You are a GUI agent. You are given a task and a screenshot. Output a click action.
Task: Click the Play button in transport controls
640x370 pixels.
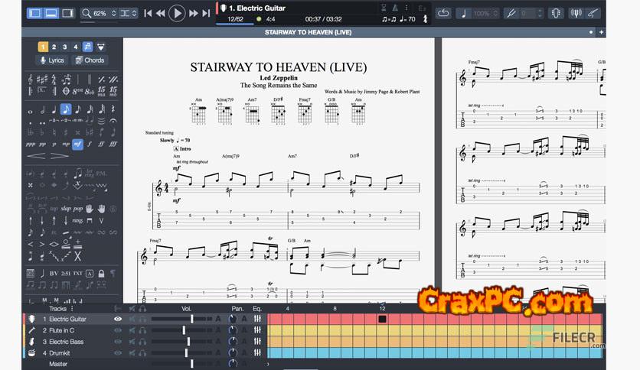coord(177,12)
